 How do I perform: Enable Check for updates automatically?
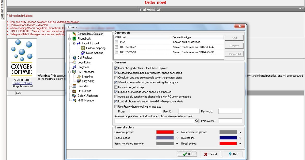116,78
